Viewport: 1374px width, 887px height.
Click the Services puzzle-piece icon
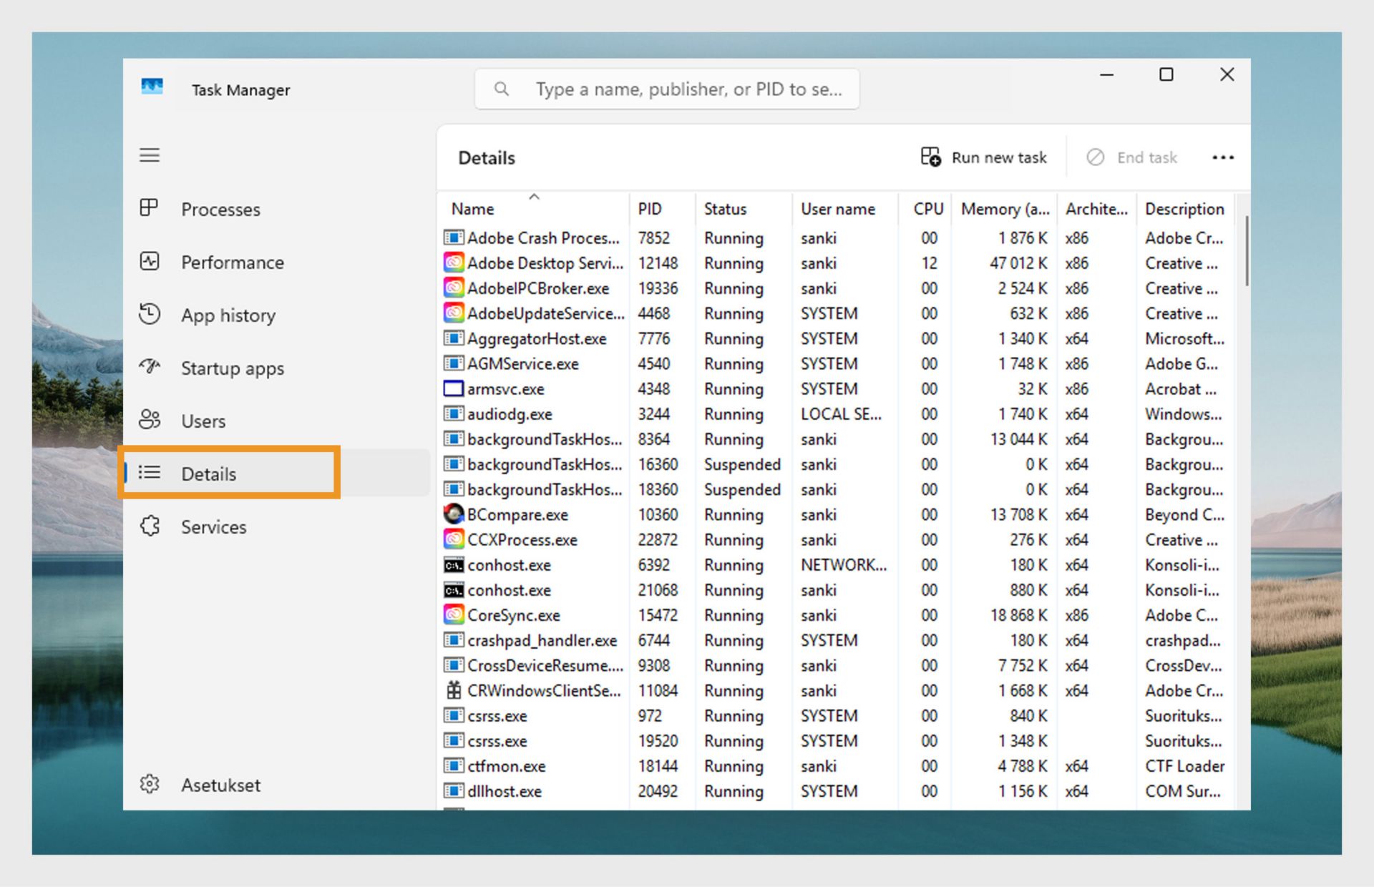tap(149, 526)
